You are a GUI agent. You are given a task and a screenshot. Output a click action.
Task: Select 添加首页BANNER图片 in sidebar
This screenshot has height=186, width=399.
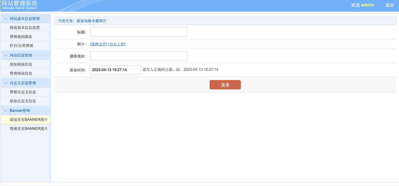[28, 120]
